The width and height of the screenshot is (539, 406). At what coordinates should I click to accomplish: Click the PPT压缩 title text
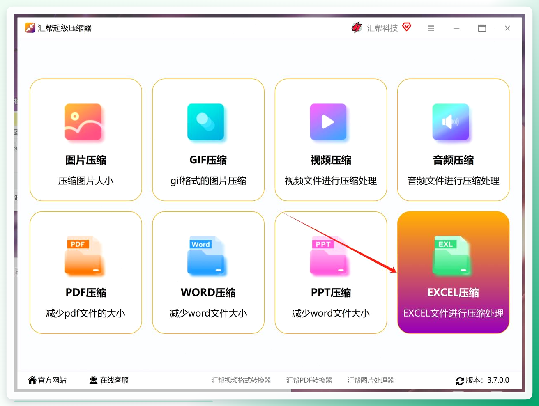[331, 293]
